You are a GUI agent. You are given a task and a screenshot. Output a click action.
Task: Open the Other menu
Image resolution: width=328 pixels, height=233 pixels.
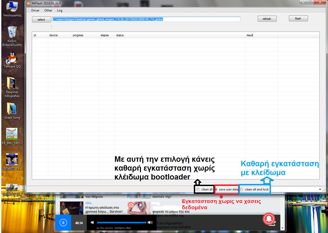point(48,10)
